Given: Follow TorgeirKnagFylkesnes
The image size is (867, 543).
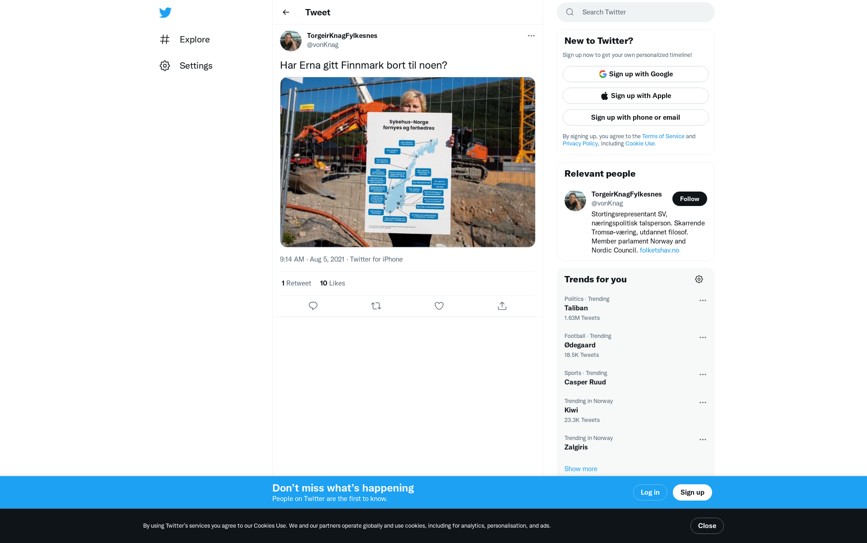Looking at the screenshot, I should [690, 199].
